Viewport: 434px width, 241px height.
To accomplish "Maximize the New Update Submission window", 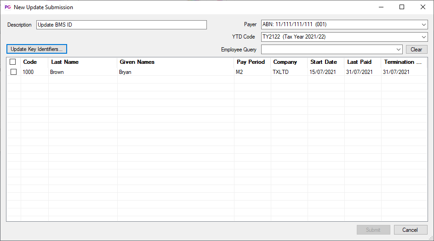I will (402, 7).
